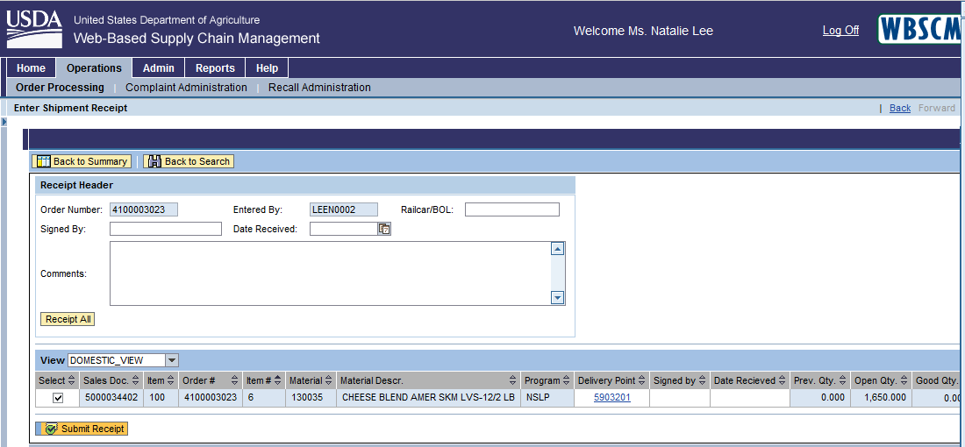Sort by the Program column icon
Viewport: 965px width, 447px height.
(566, 381)
